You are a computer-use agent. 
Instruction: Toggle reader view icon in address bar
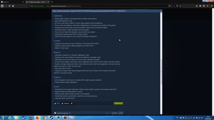(170, 6)
